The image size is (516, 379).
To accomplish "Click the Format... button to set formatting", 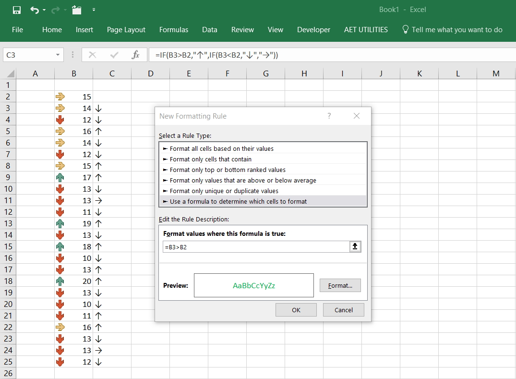I will 340,285.
